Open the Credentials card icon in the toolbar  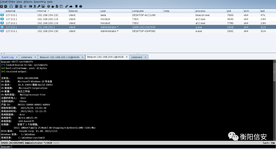(30, 6)
